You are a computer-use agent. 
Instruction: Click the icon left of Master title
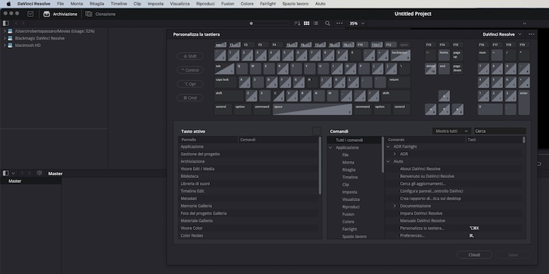click(x=40, y=173)
